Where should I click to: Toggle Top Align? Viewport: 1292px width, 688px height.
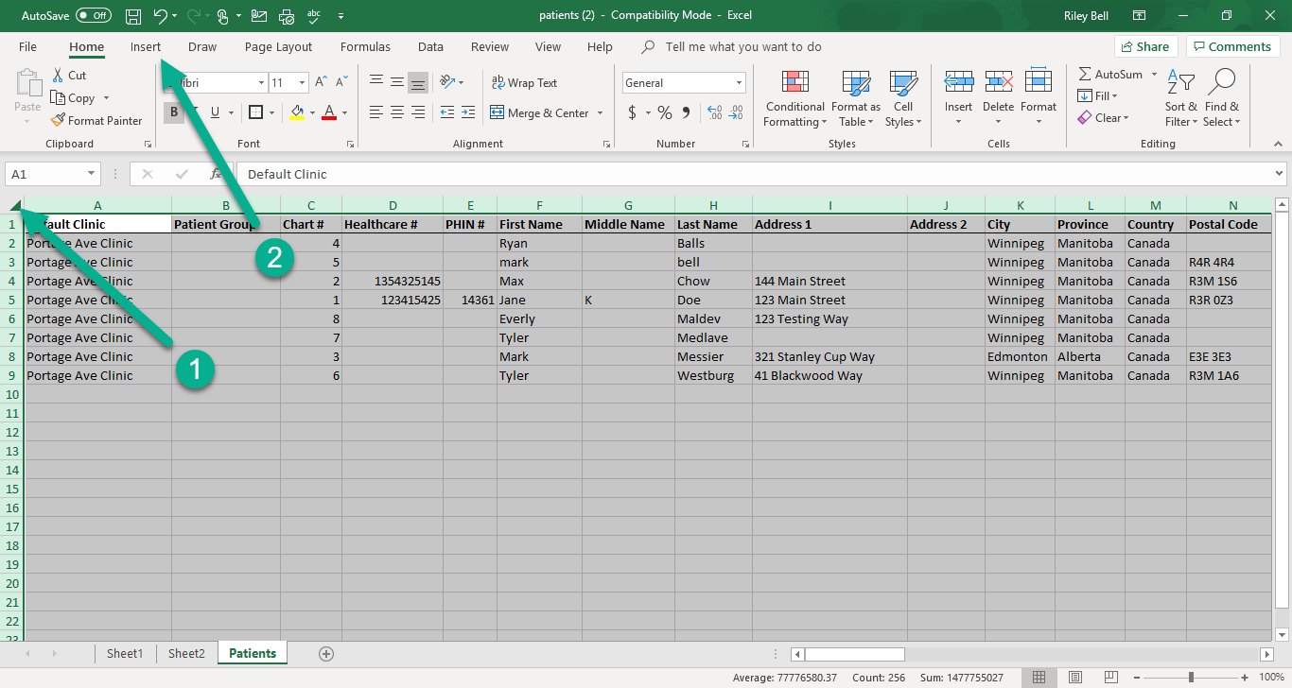click(375, 83)
